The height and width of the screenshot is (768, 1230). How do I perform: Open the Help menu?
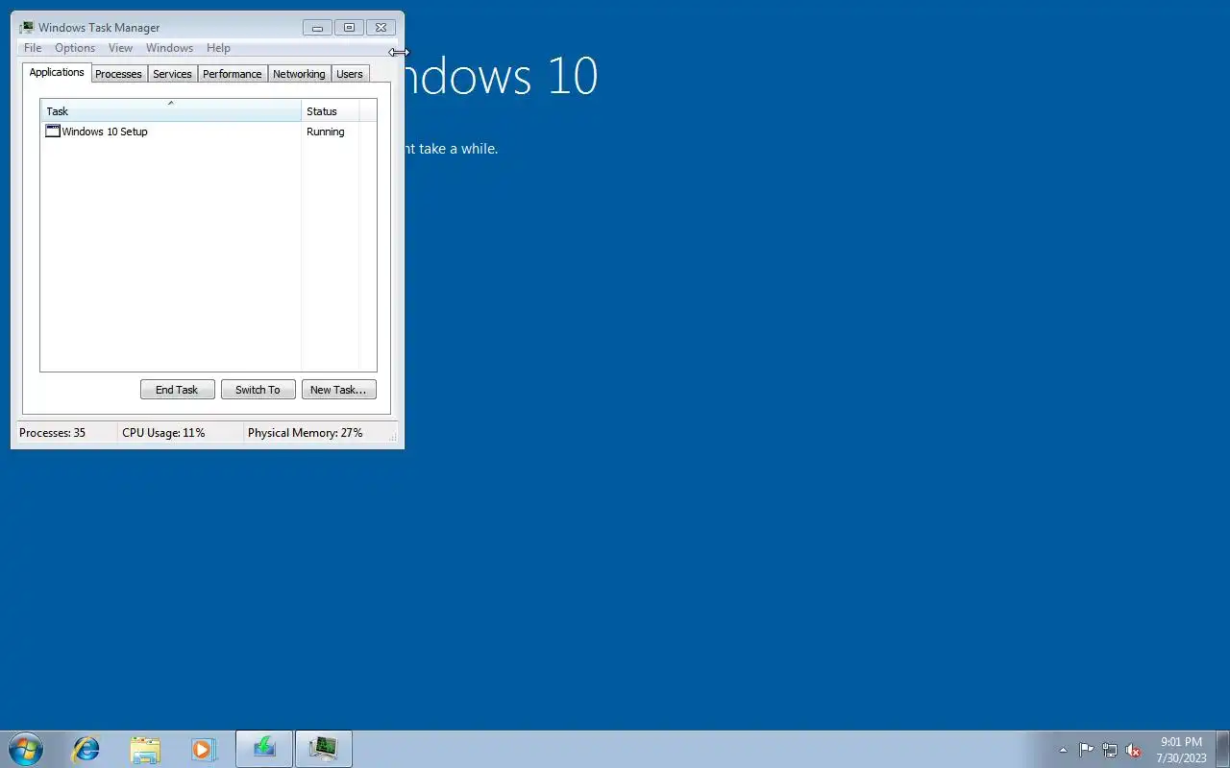(x=218, y=48)
